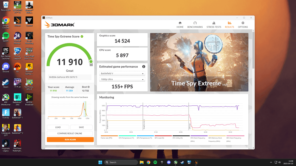296x166 pixels.
Task: Select the Cyberpunk 2077 desktop icon
Action: pos(6,130)
